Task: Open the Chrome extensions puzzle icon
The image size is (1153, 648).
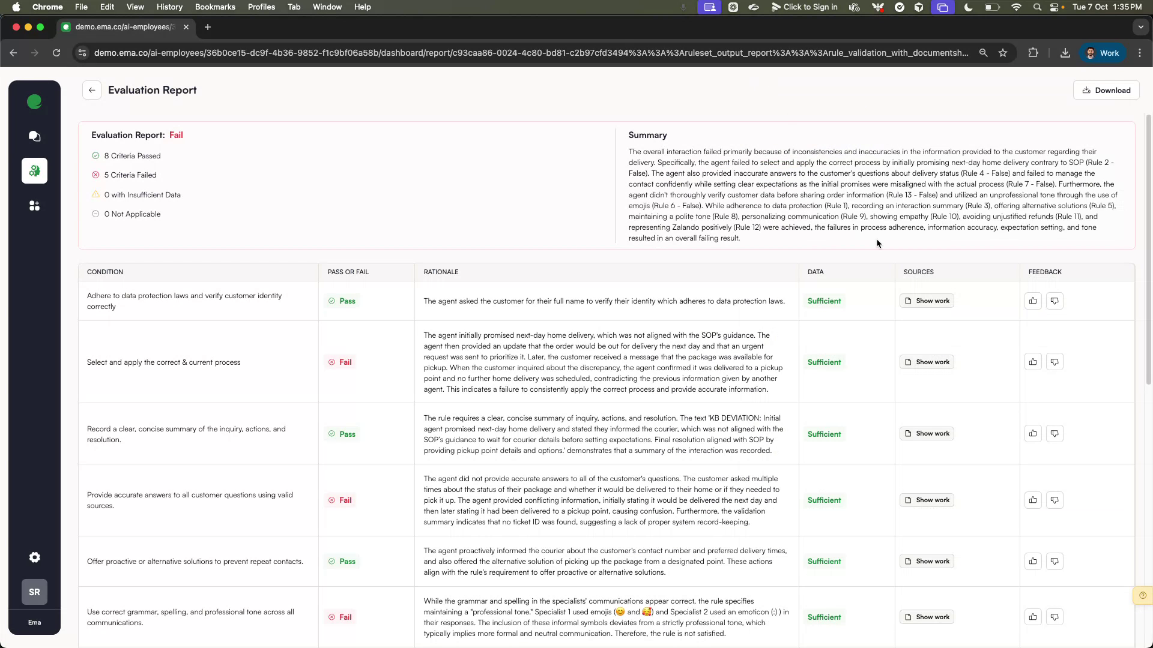Action: click(1033, 53)
